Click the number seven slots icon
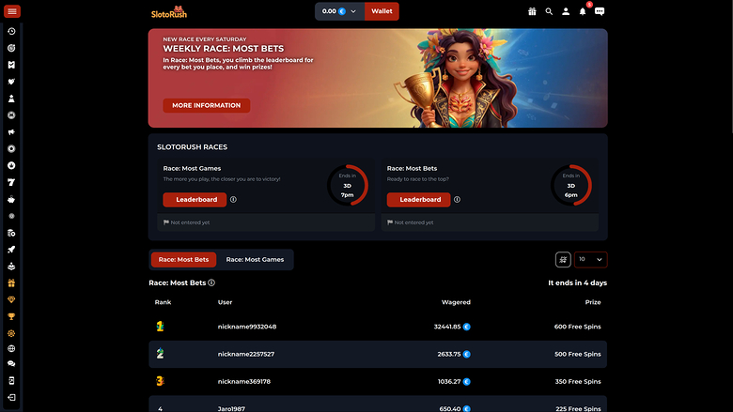The image size is (733, 412). (x=11, y=182)
